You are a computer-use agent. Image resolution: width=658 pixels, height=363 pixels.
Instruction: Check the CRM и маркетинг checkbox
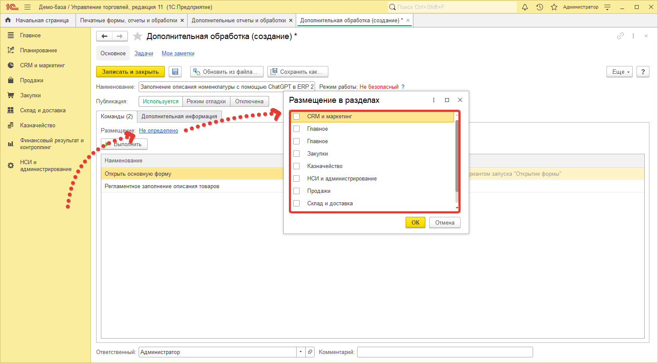pyautogui.click(x=296, y=117)
